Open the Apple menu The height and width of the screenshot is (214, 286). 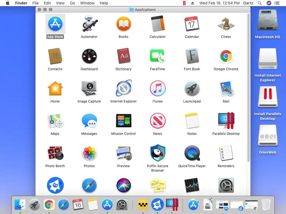point(8,3)
